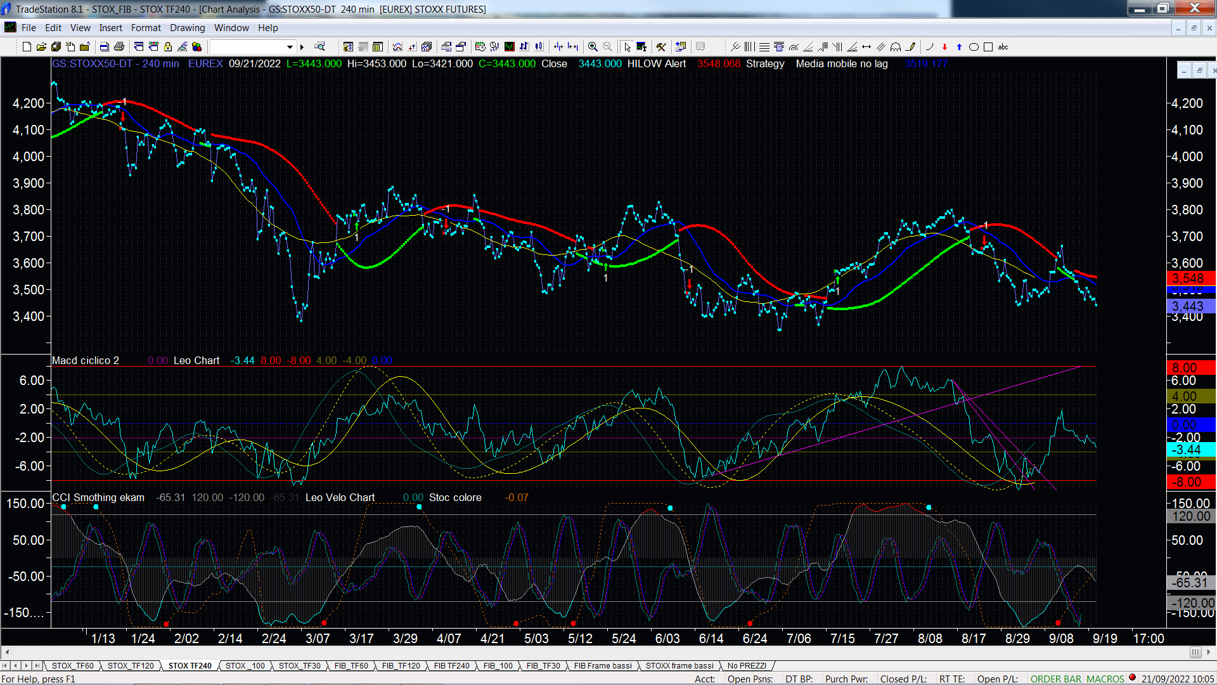Open the Format menu
The image size is (1217, 685).
pos(146,28)
